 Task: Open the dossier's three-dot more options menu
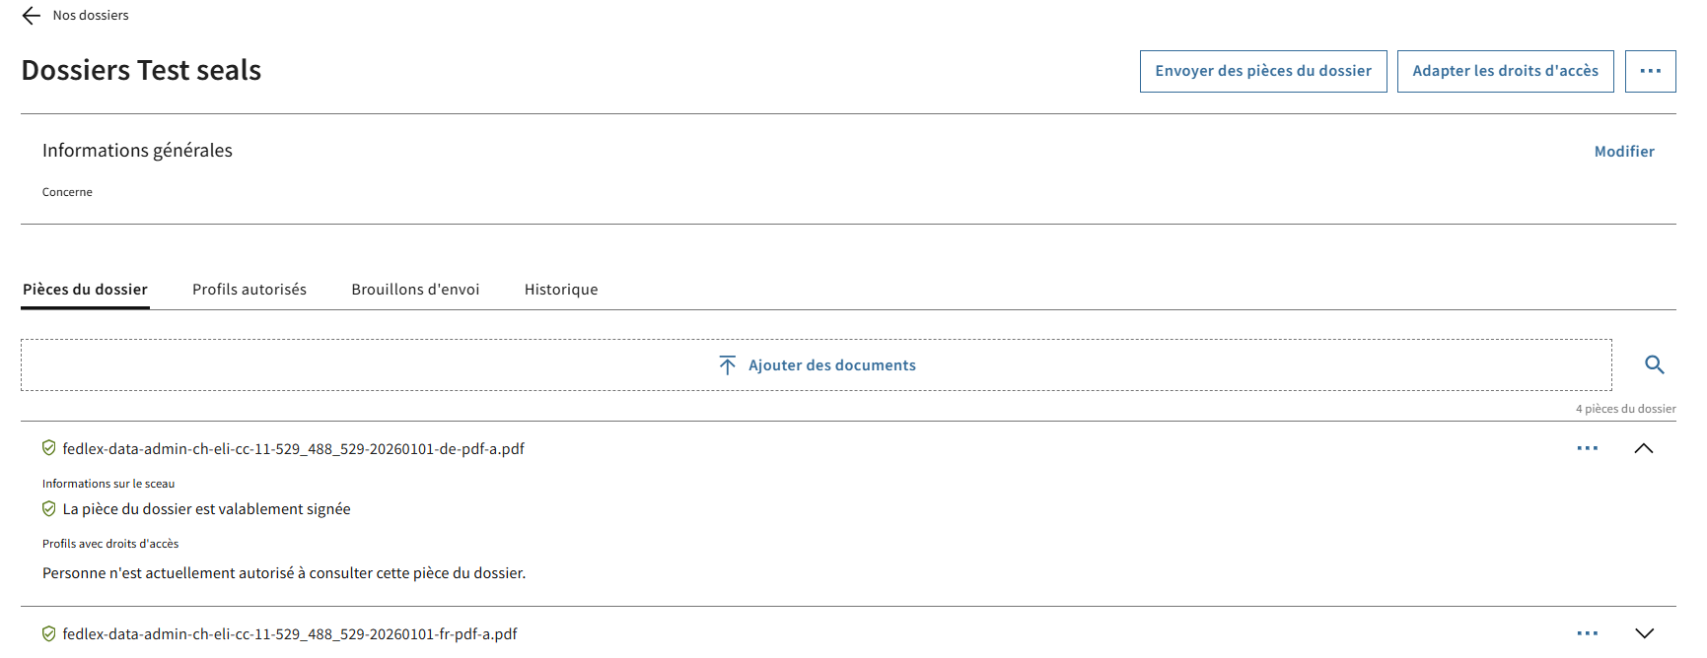(1650, 71)
